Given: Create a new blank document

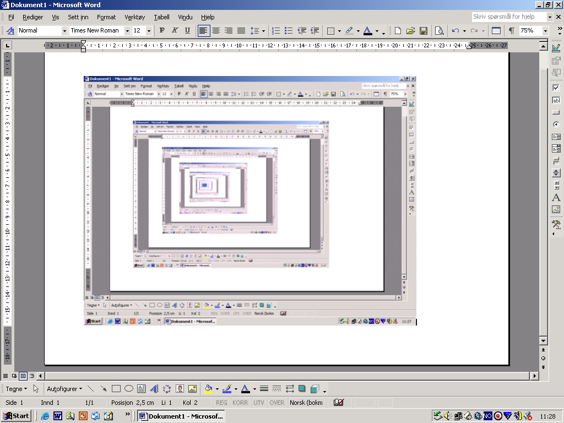Looking at the screenshot, I should tap(398, 31).
